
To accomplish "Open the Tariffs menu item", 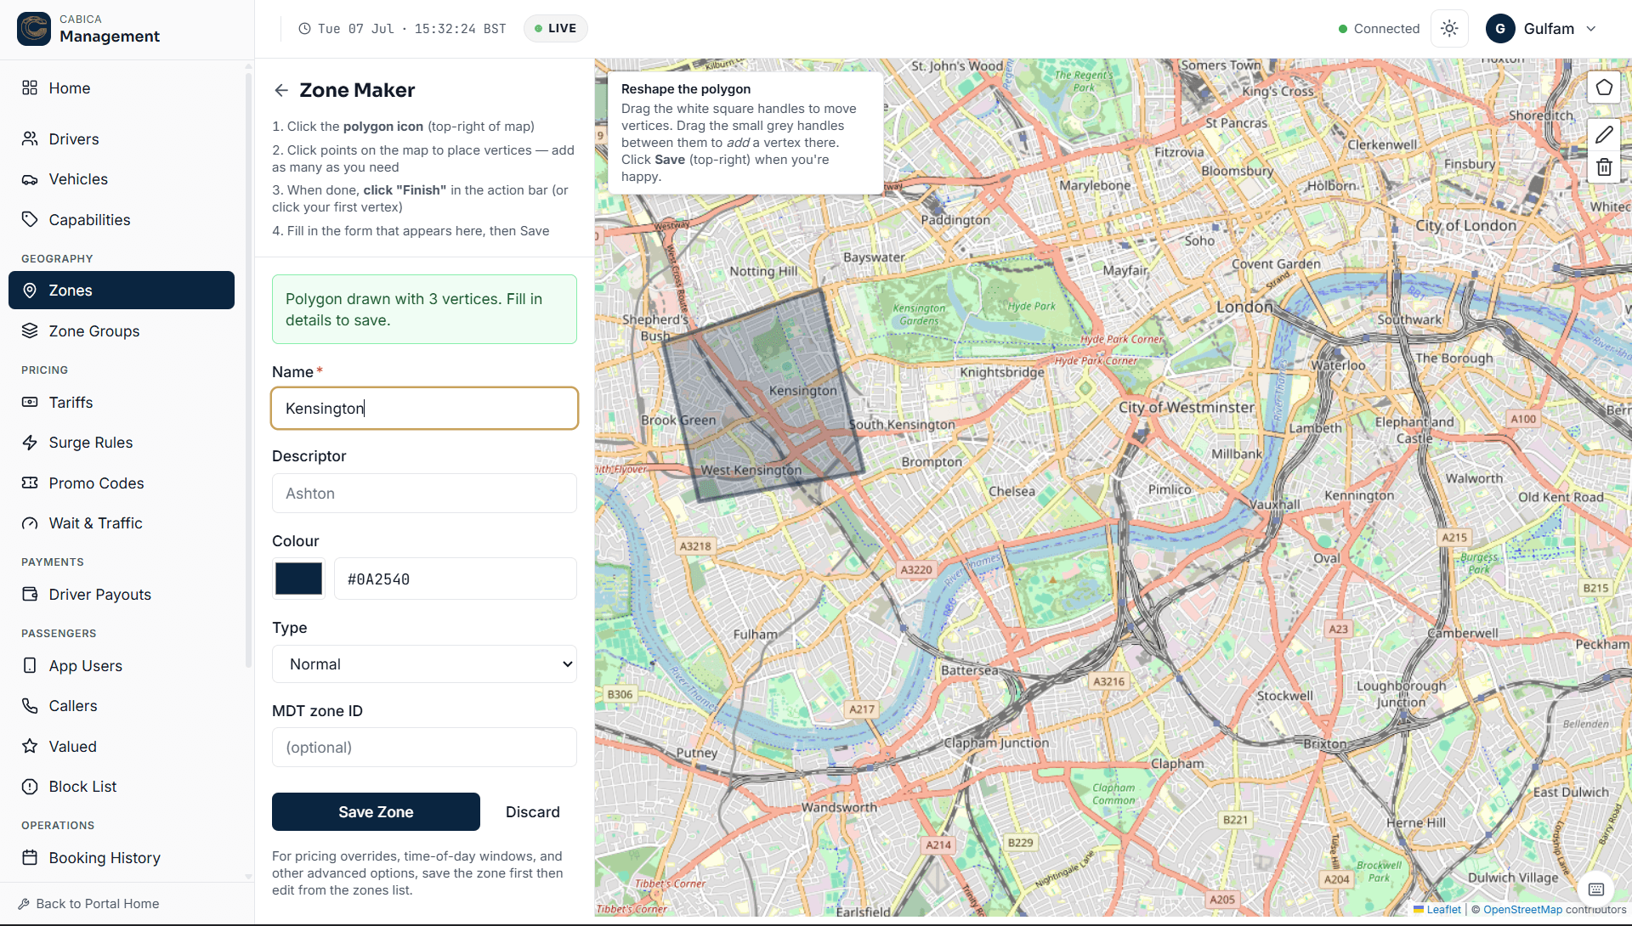I will coord(122,402).
